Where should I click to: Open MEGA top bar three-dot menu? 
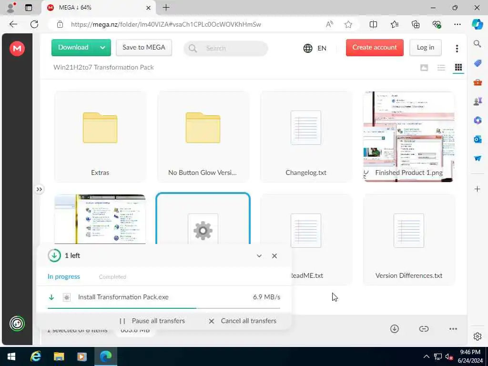(457, 48)
